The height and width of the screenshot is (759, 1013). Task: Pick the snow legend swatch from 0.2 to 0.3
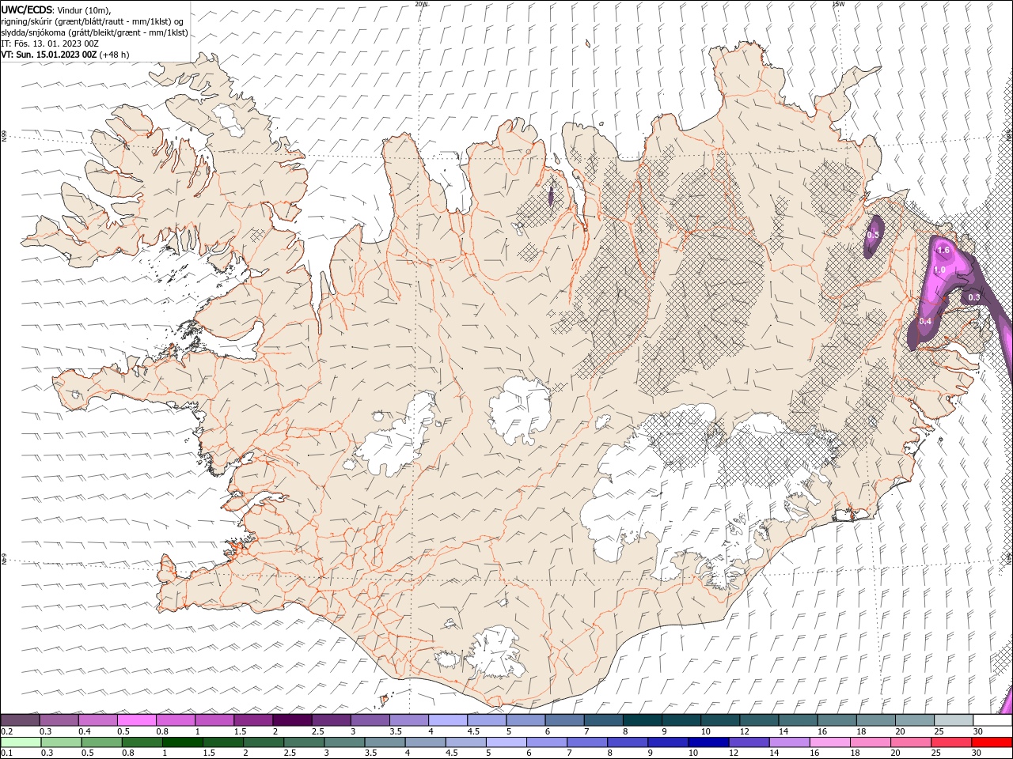pyautogui.click(x=20, y=719)
